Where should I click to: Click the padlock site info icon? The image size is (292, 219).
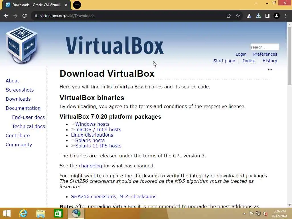coord(36,16)
